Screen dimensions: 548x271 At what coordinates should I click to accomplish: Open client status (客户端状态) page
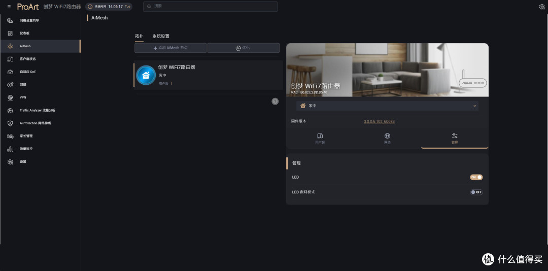tap(40, 59)
